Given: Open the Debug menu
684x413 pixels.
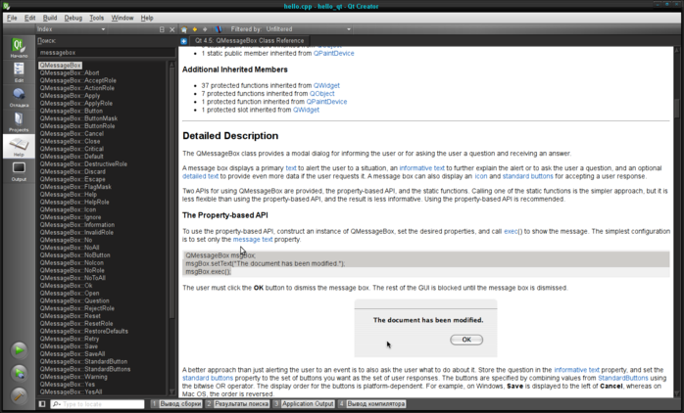Looking at the screenshot, I should (x=73, y=18).
